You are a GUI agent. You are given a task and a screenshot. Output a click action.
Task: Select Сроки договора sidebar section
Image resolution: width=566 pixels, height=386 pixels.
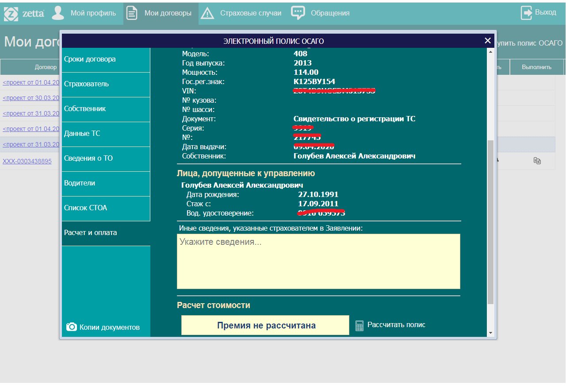click(x=106, y=59)
